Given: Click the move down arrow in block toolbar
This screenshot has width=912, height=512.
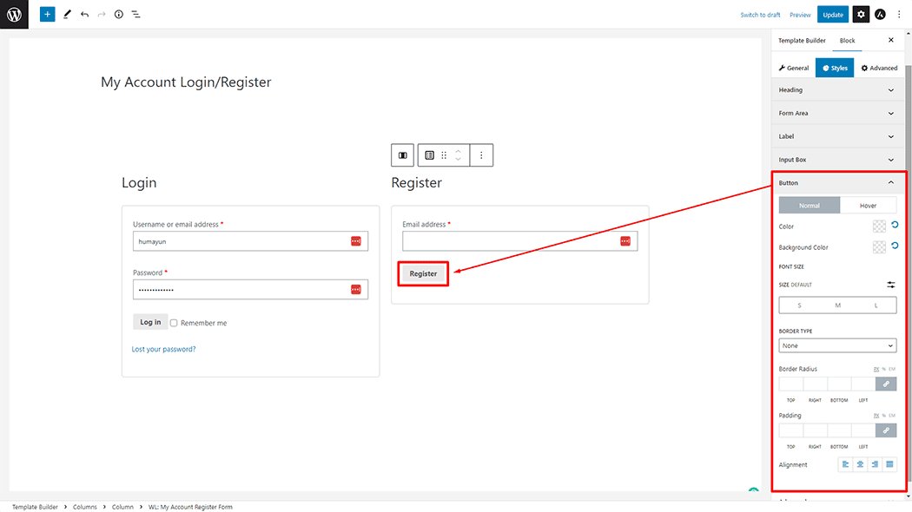Looking at the screenshot, I should click(458, 159).
